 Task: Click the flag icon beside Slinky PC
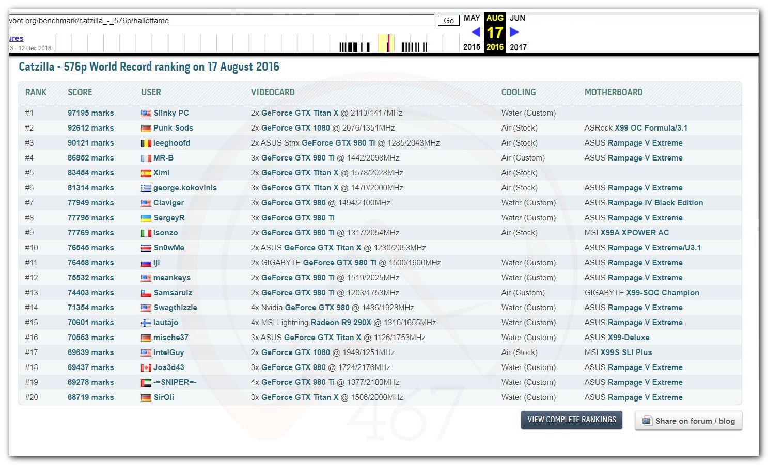point(146,113)
